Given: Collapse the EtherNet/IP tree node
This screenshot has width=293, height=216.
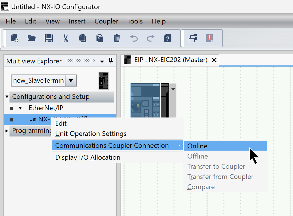Looking at the screenshot, I should 20,108.
